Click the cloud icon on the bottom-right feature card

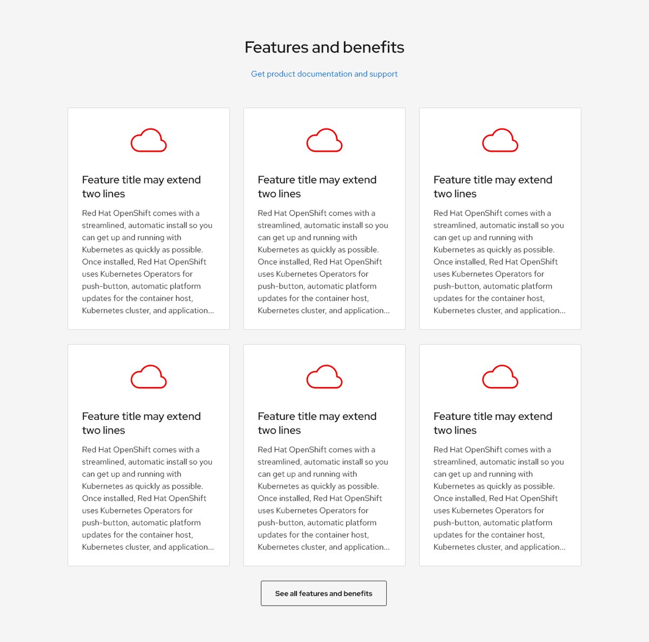click(x=500, y=377)
